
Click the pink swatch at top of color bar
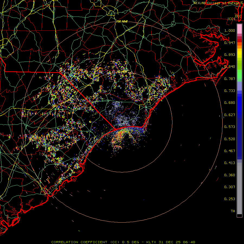click(x=239, y=29)
